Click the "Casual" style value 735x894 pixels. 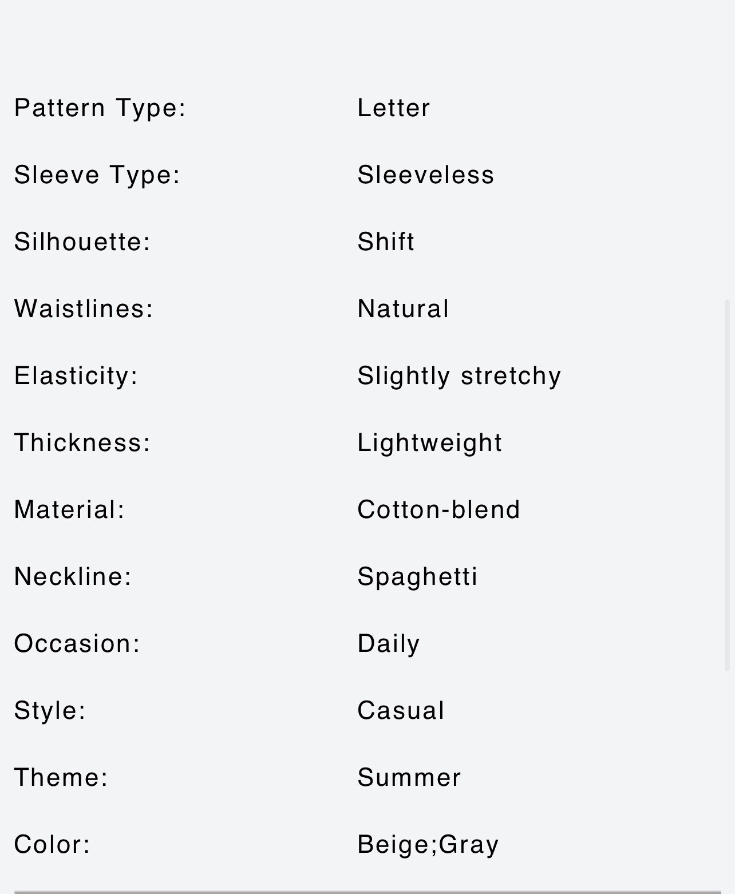point(401,711)
